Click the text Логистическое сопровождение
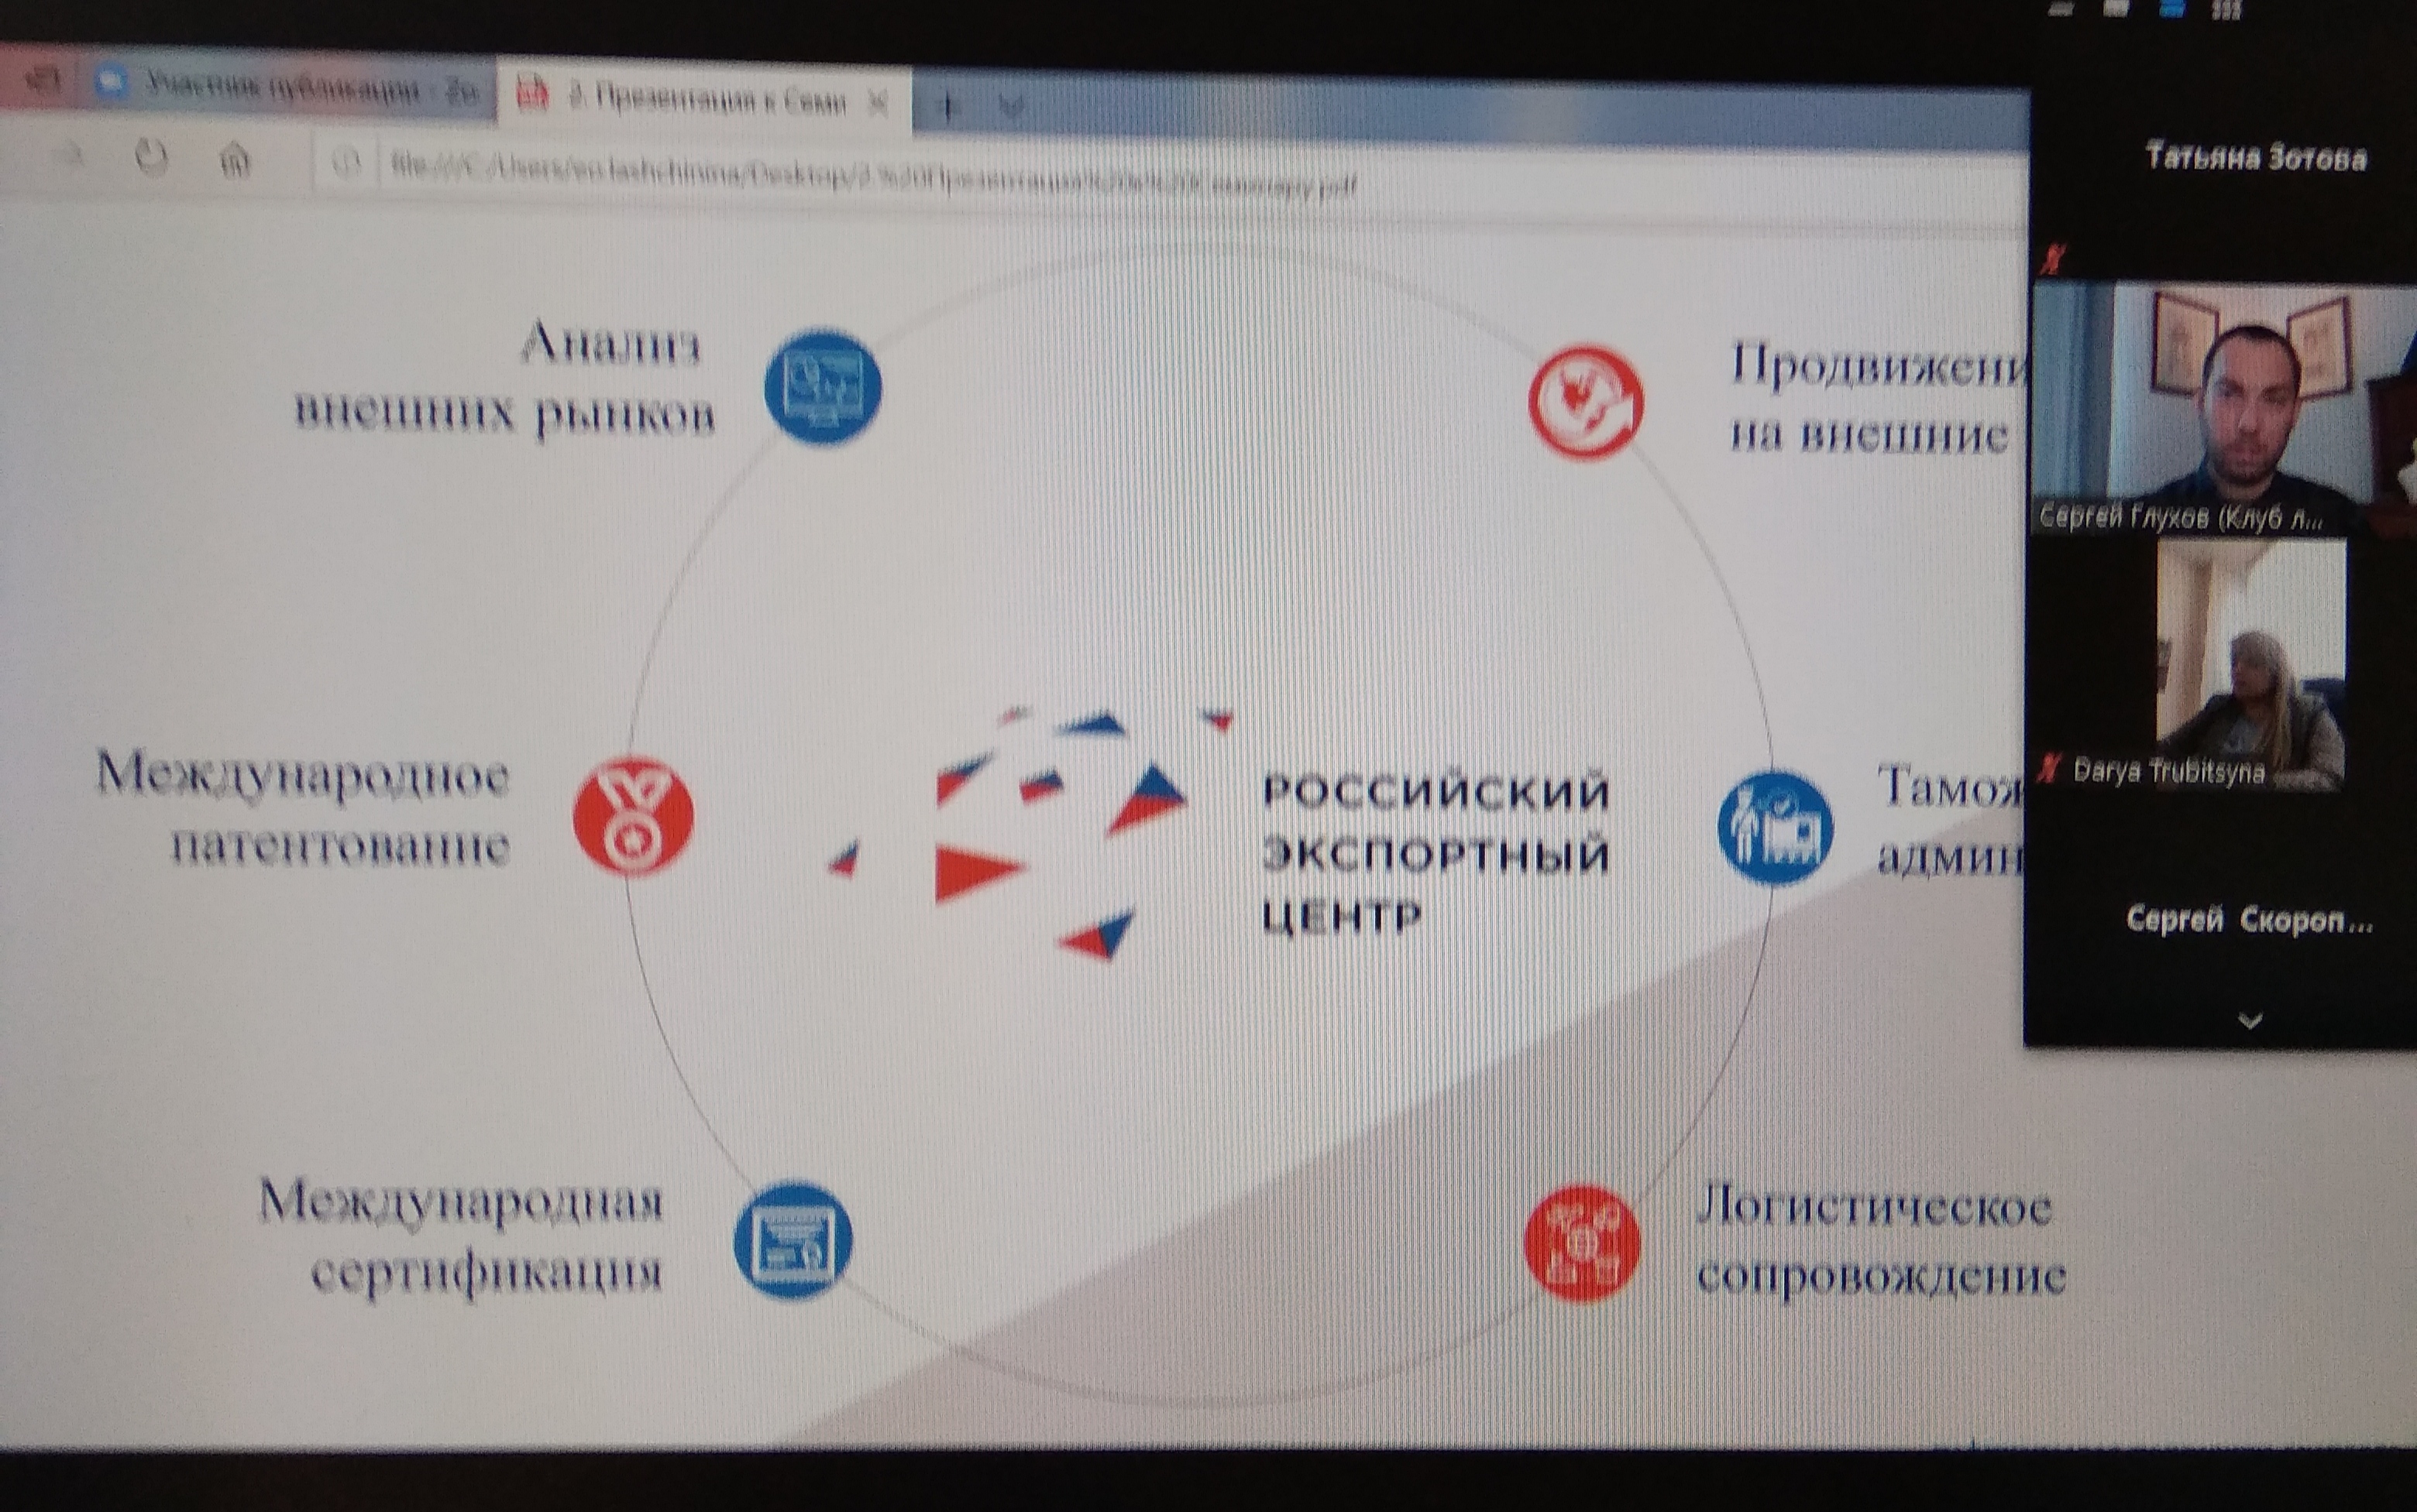This screenshot has width=2417, height=1512. click(x=1881, y=1240)
